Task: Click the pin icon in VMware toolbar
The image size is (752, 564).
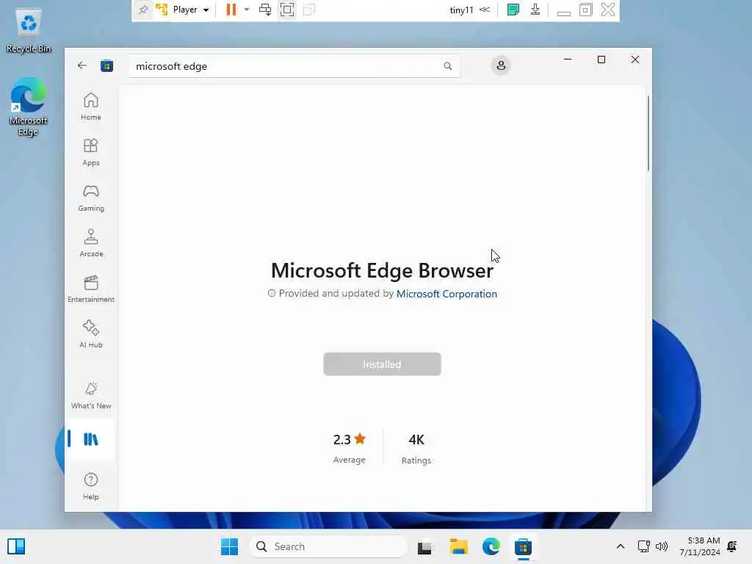Action: tap(143, 10)
